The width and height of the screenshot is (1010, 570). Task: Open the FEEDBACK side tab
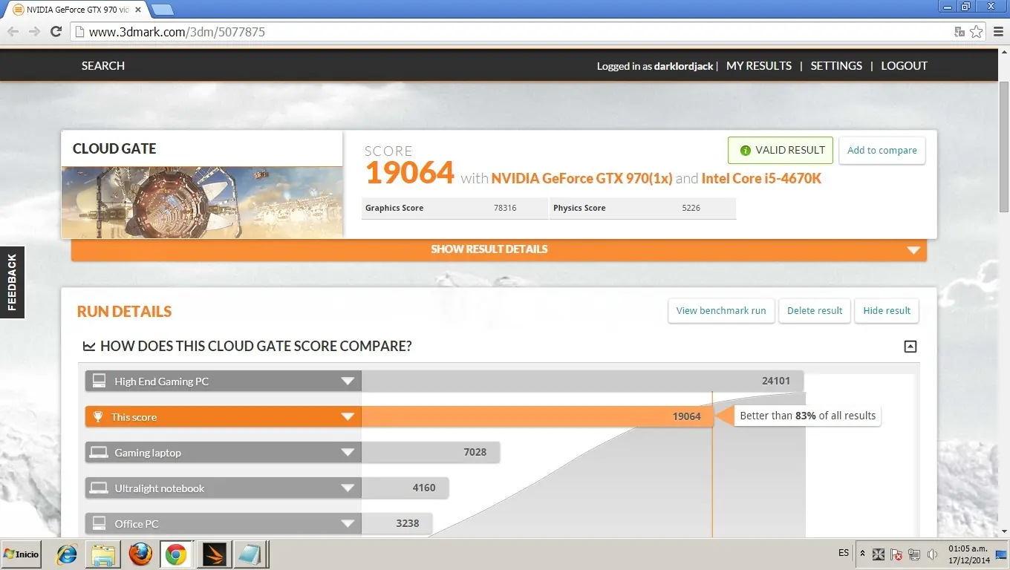tap(13, 282)
